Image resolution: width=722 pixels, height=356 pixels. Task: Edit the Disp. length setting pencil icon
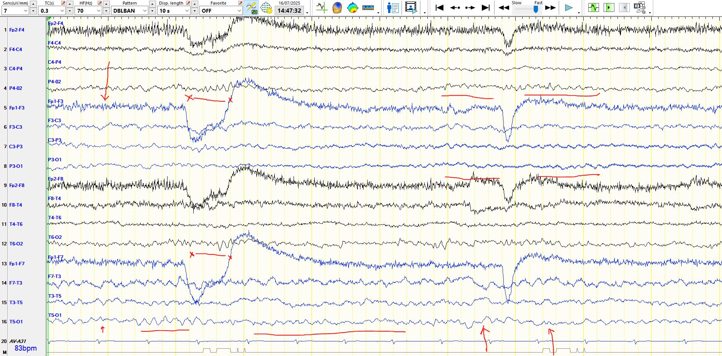188,3
